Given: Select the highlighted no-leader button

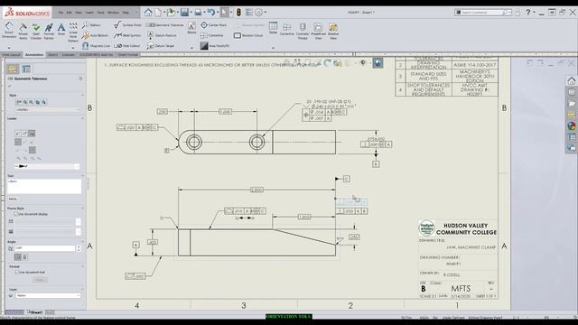Looking at the screenshot, I should point(32,134).
